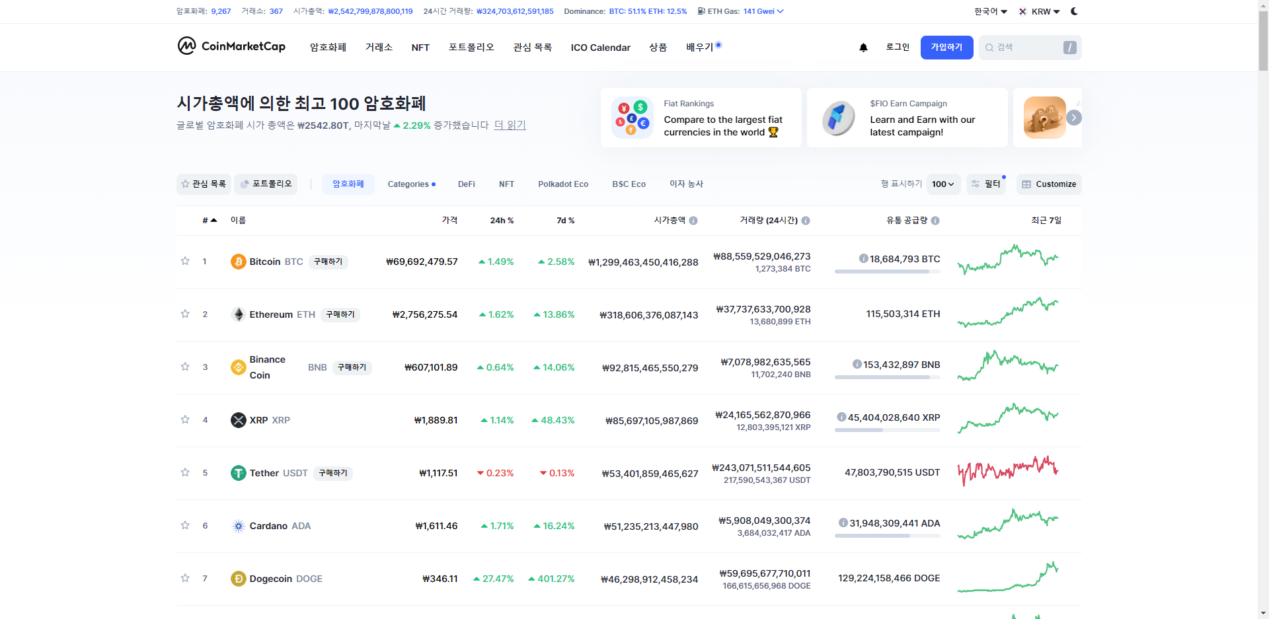Click 로그인 login link
The image size is (1269, 619).
(x=898, y=48)
